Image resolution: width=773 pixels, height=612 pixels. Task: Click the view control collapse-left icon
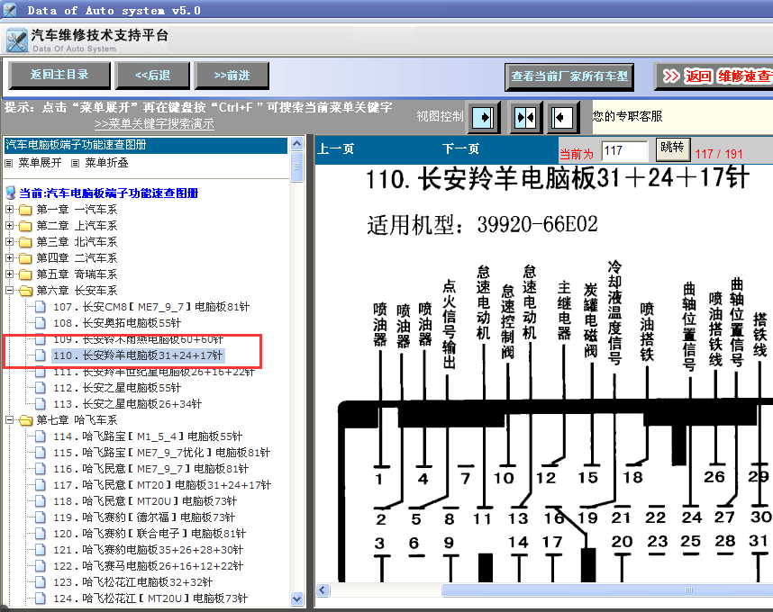562,118
